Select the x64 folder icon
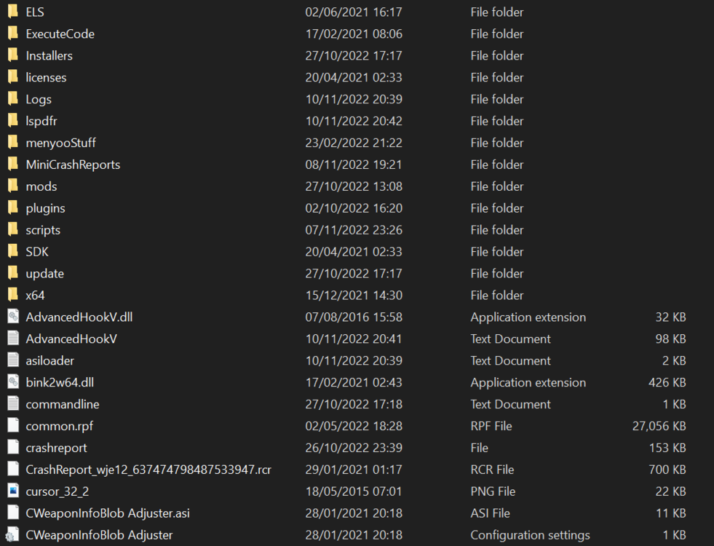The image size is (714, 546). click(12, 295)
